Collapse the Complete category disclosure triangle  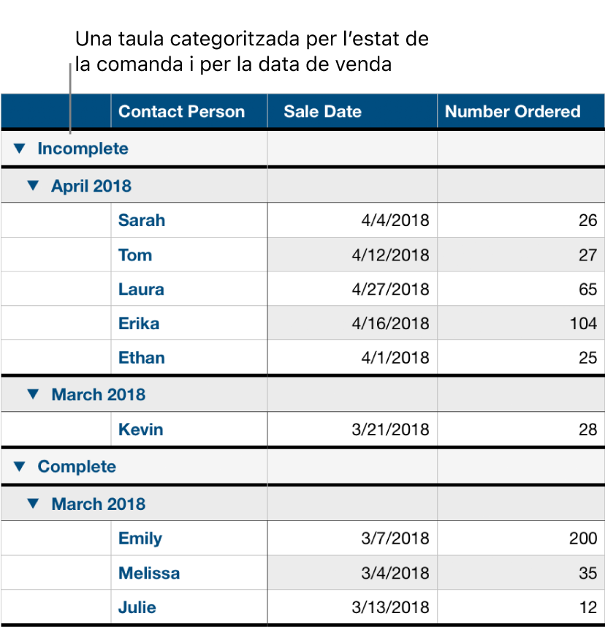[x=19, y=467]
